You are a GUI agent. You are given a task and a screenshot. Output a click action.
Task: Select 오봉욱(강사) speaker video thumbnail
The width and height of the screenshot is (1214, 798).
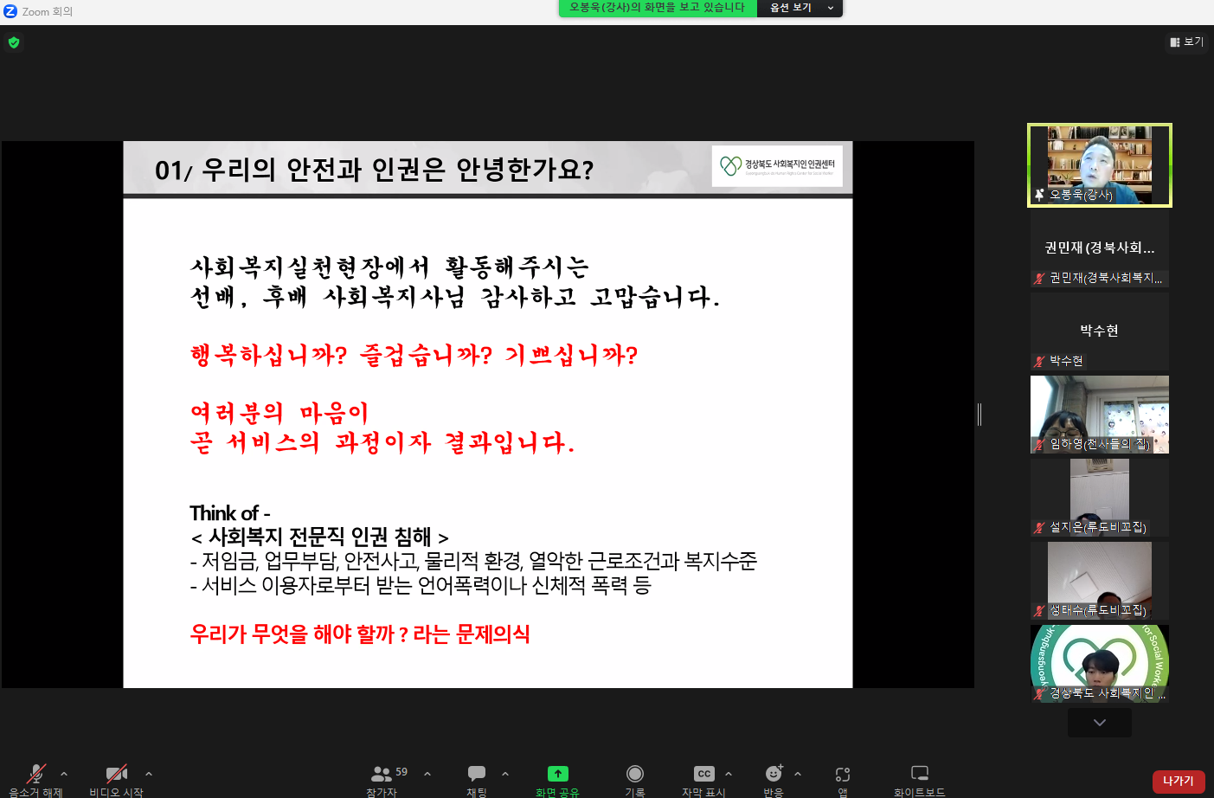coord(1100,165)
